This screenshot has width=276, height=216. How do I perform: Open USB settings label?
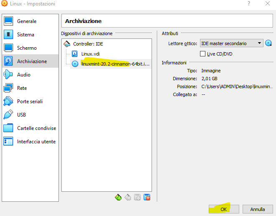21,115
